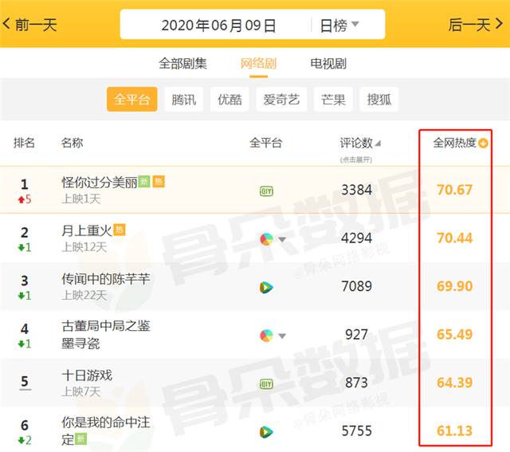
Task: Click 全网热度 sort descending arrow icon
Action: (484, 143)
